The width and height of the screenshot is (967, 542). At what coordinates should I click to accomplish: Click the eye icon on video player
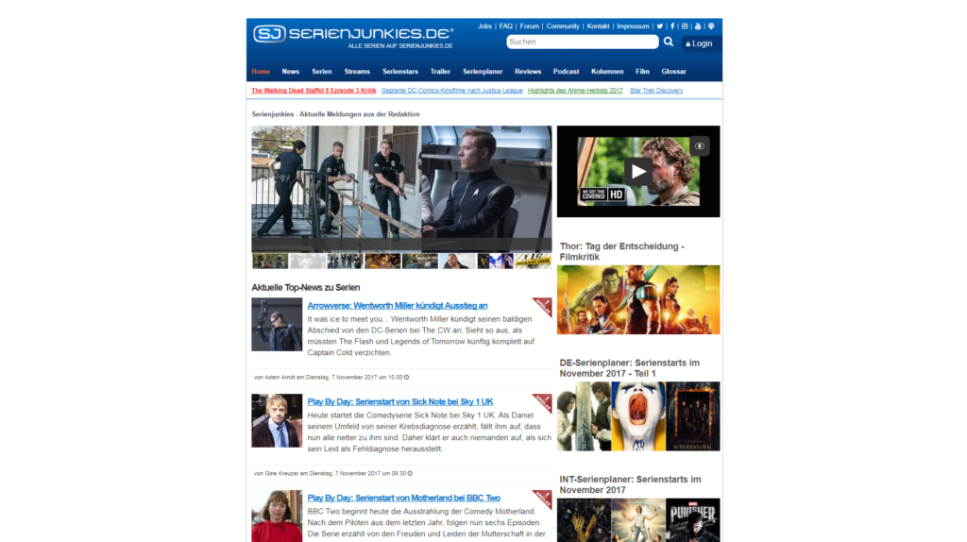click(x=700, y=146)
